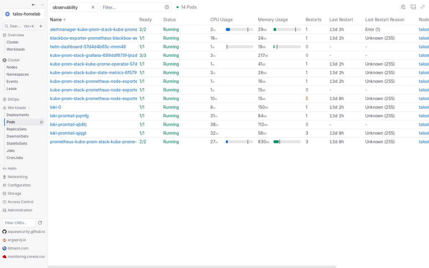This screenshot has width=429, height=268.
Task: Expand the Configuration section
Action: pyautogui.click(x=19, y=185)
